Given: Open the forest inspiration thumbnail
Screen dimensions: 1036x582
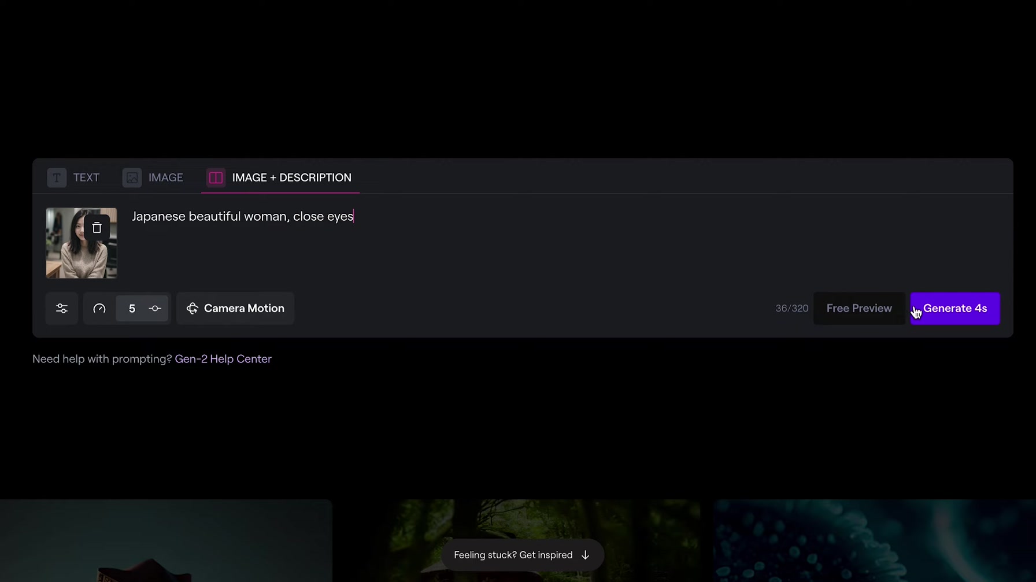Looking at the screenshot, I should pos(523,540).
